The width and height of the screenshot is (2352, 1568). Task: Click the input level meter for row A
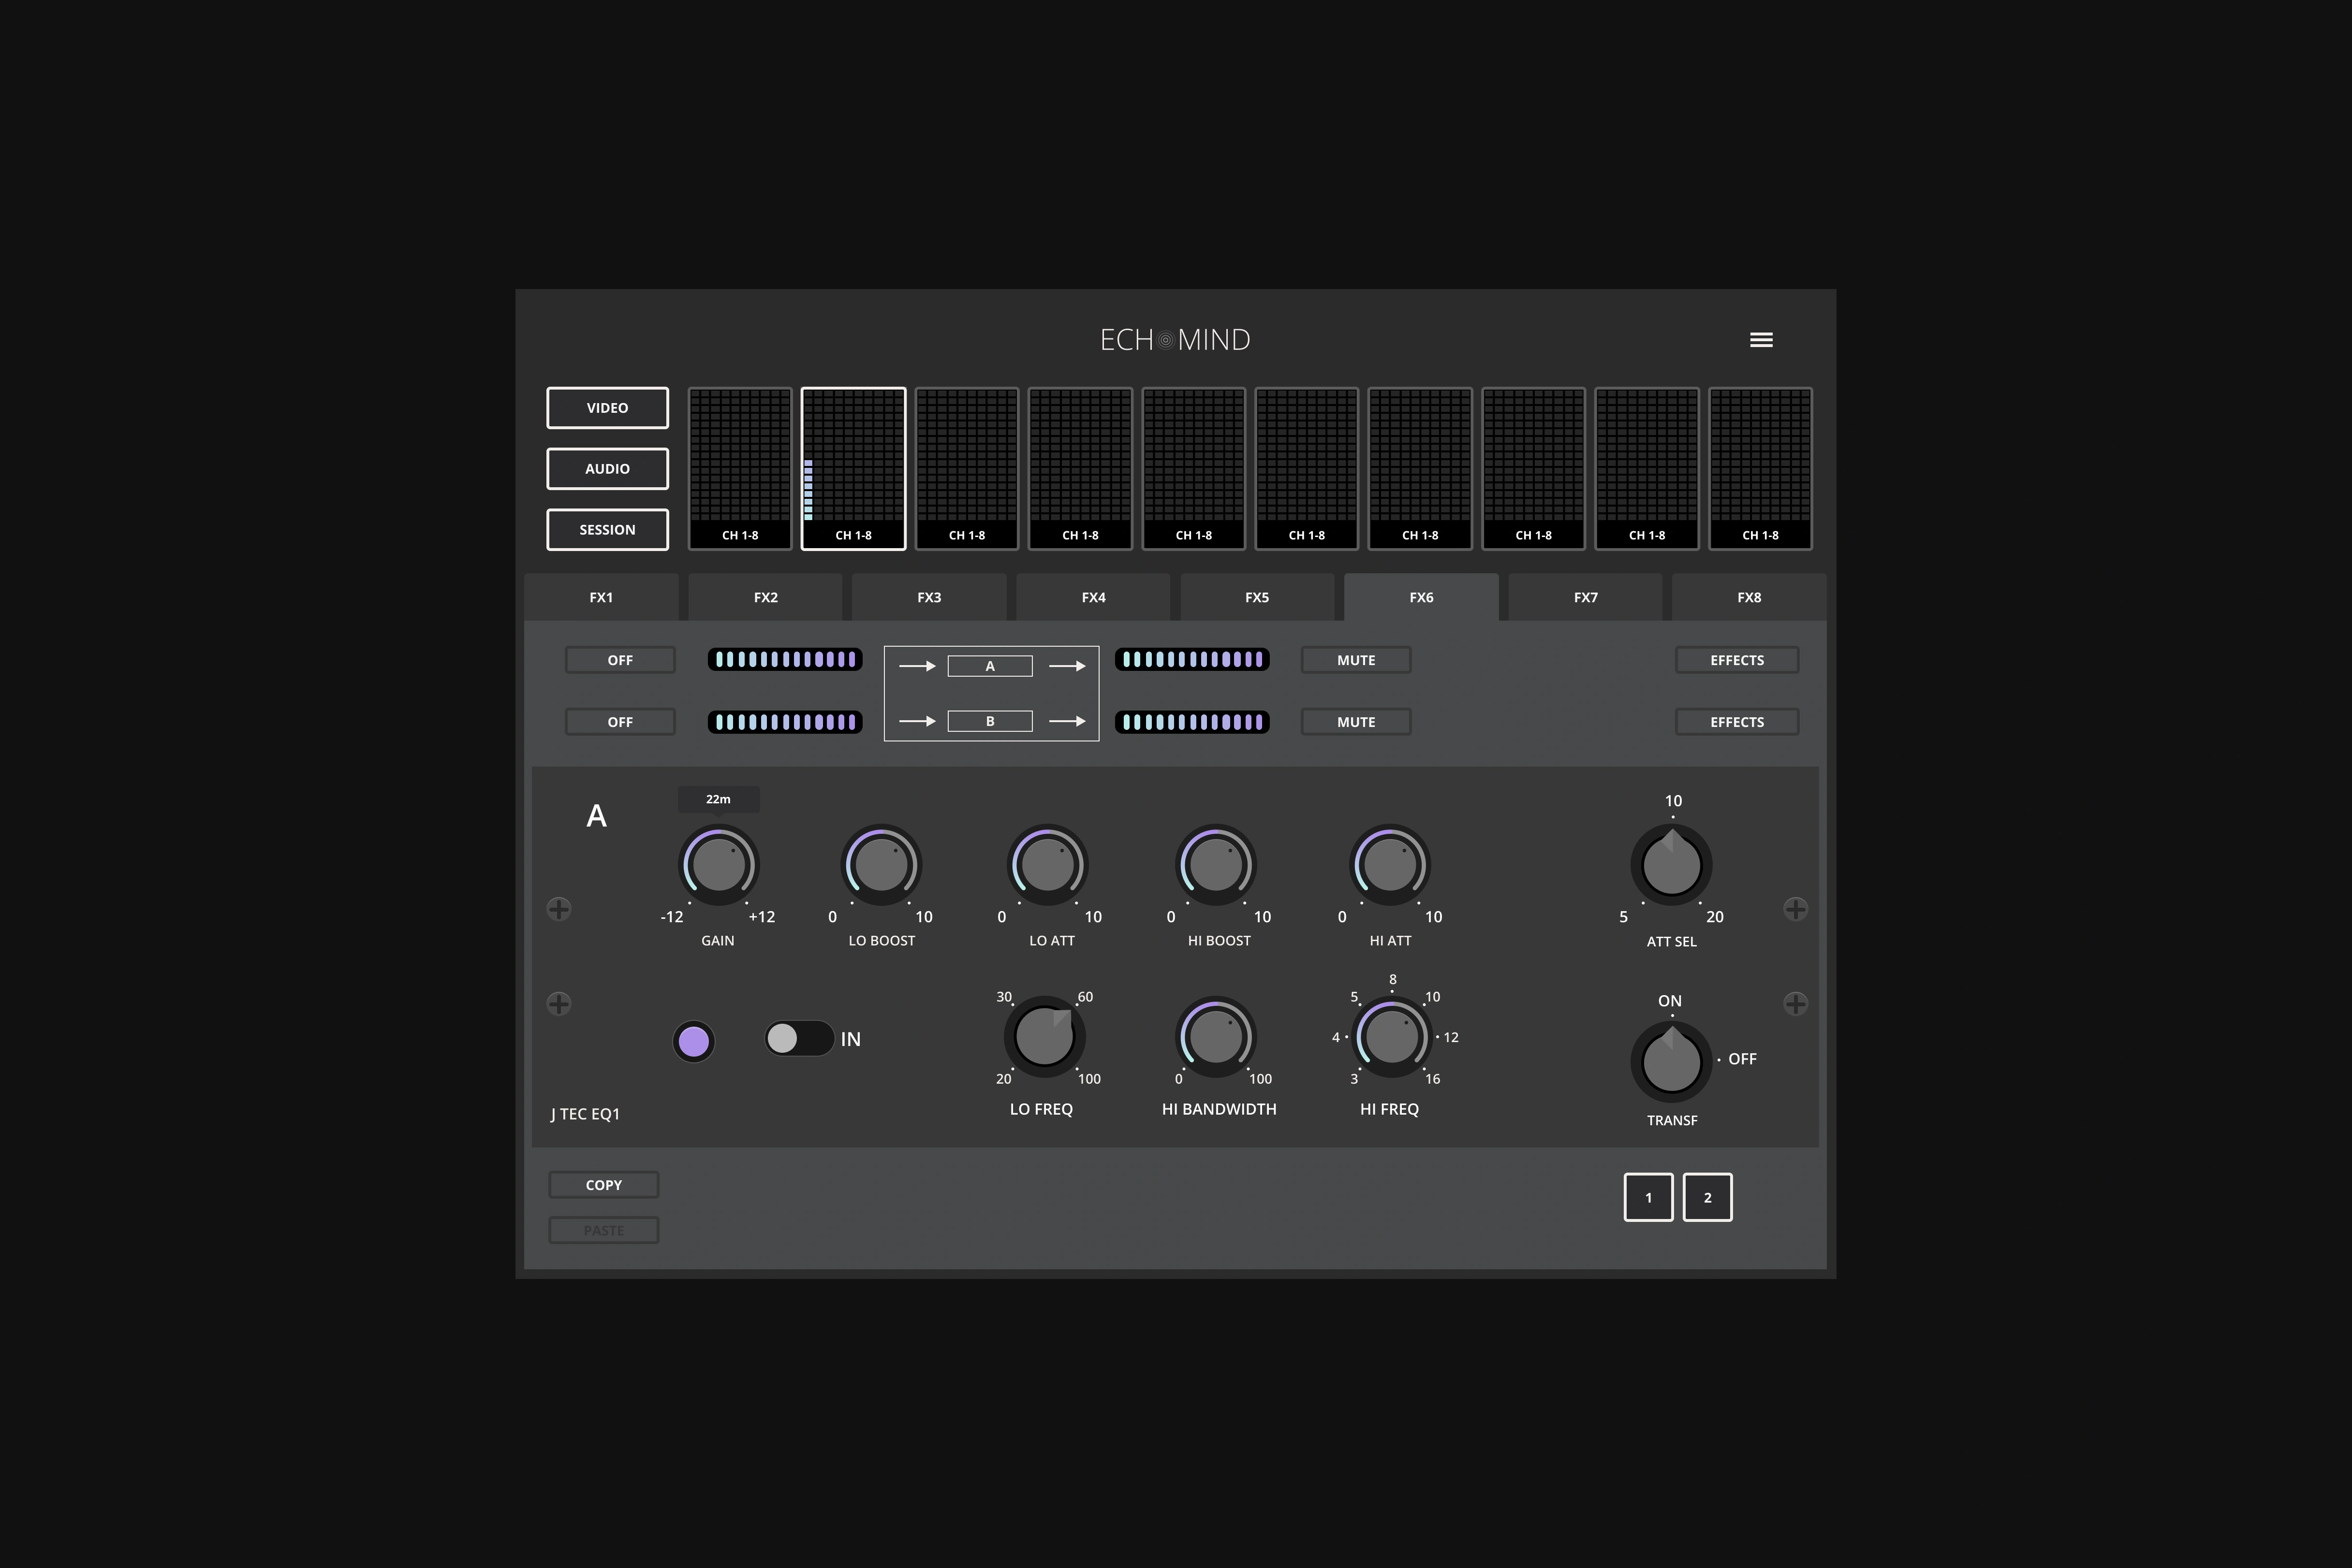click(x=785, y=660)
